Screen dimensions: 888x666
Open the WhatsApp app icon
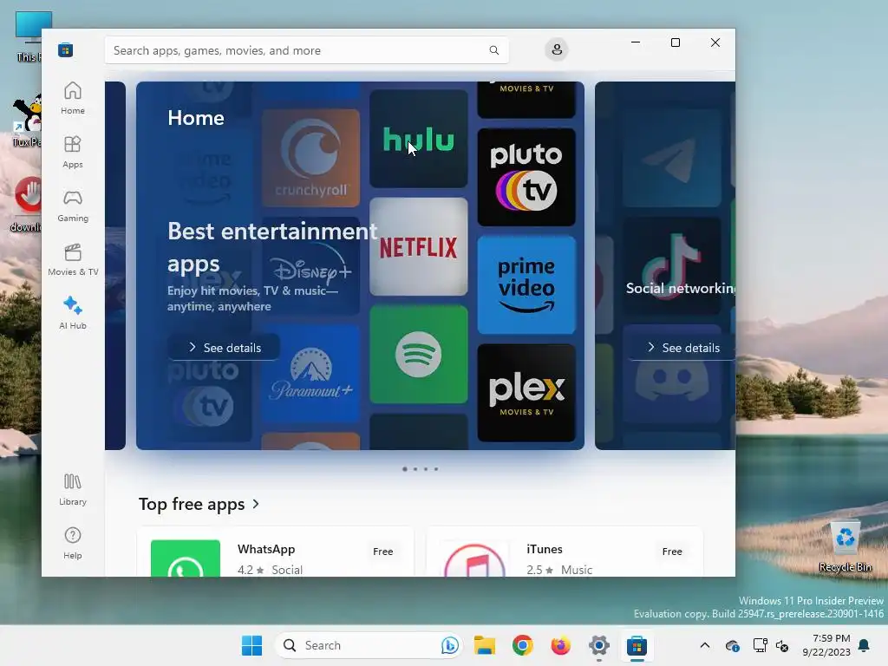click(186, 558)
